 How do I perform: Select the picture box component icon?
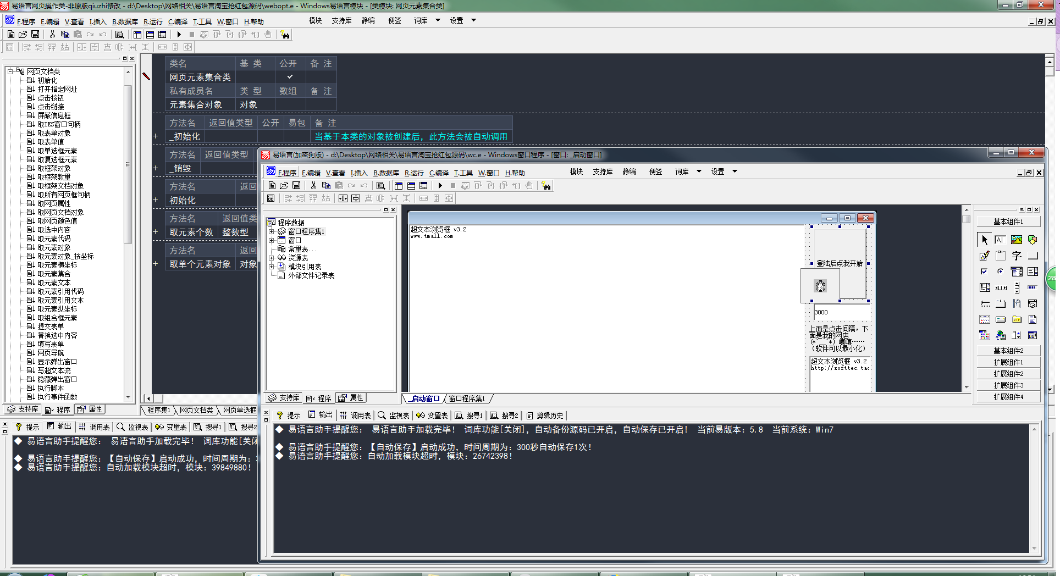click(1017, 240)
